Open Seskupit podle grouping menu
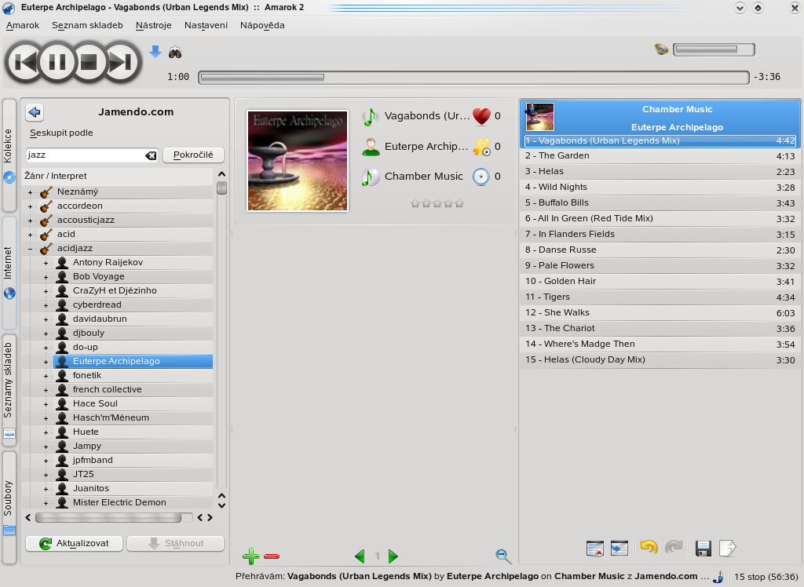The height and width of the screenshot is (587, 804). 61,133
